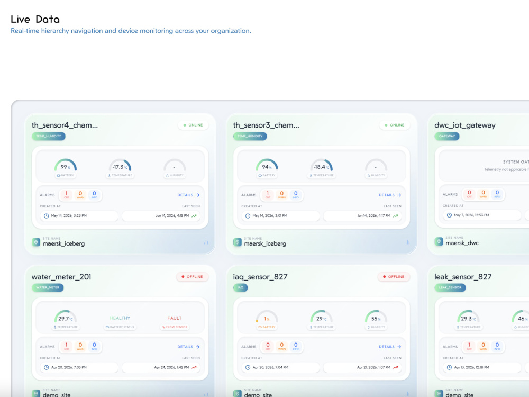Click the critical alarm count on leak_sensor_827
Screen dimensions: 529x397
pos(469,347)
